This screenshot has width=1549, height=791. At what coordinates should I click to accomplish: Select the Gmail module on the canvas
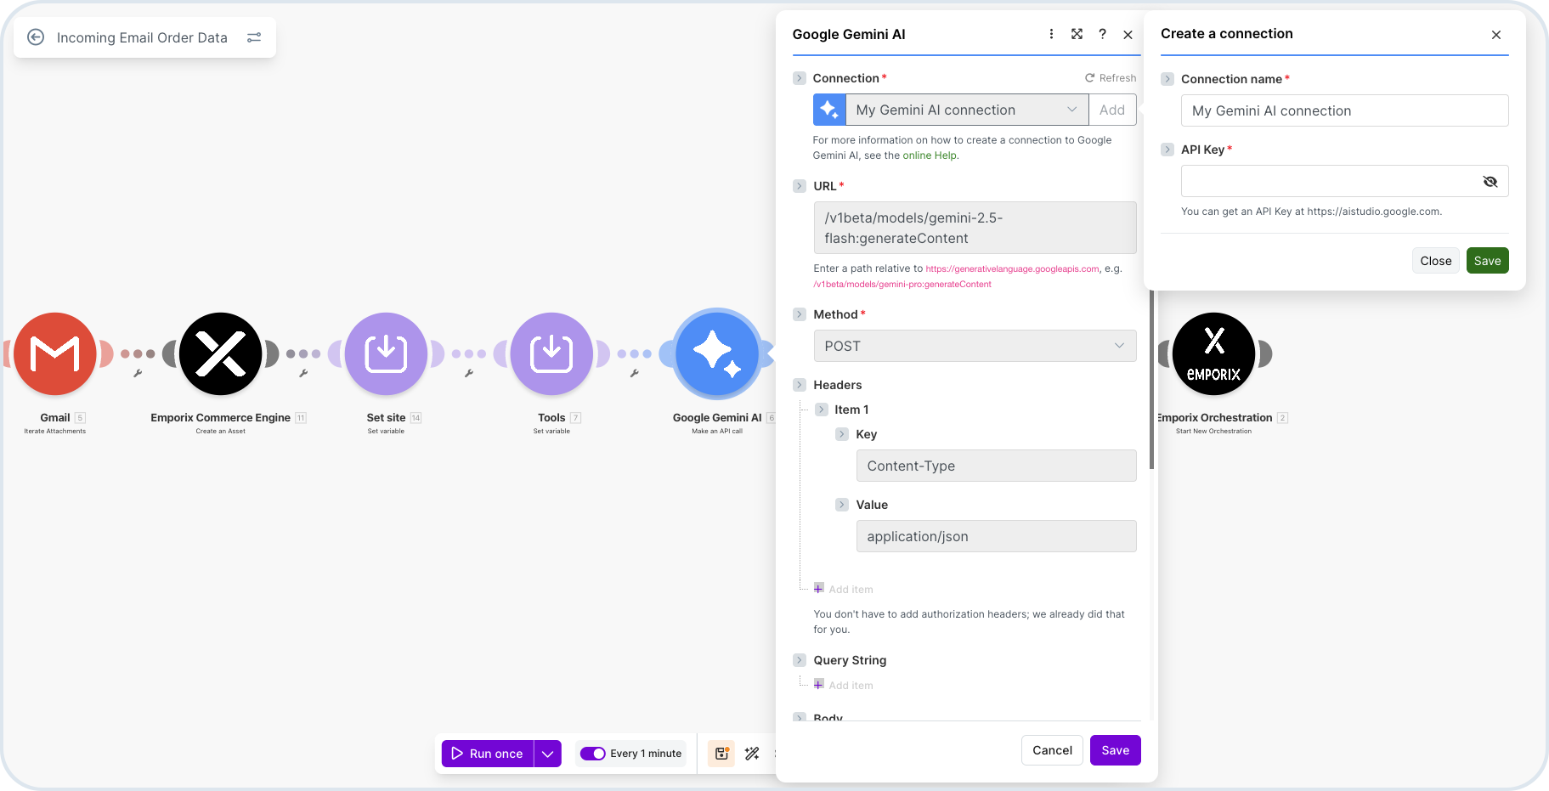(55, 353)
